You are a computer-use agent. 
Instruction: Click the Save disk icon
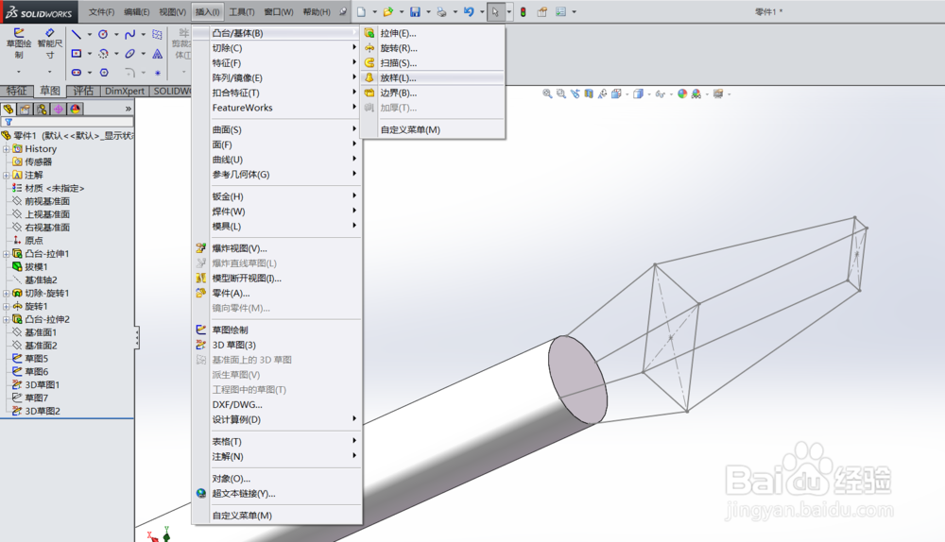(x=415, y=11)
